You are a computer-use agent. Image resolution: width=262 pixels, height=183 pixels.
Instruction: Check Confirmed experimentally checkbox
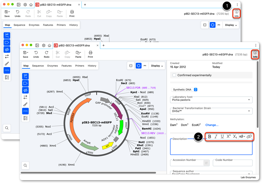pos(174,75)
